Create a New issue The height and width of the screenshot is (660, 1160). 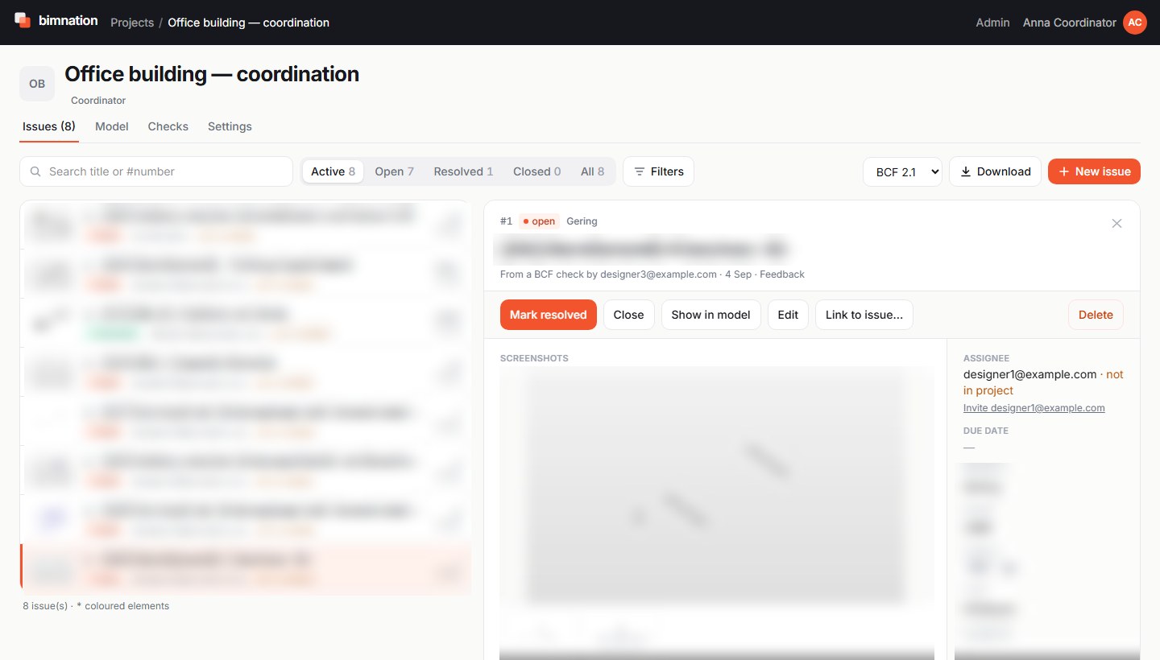[x=1094, y=171]
